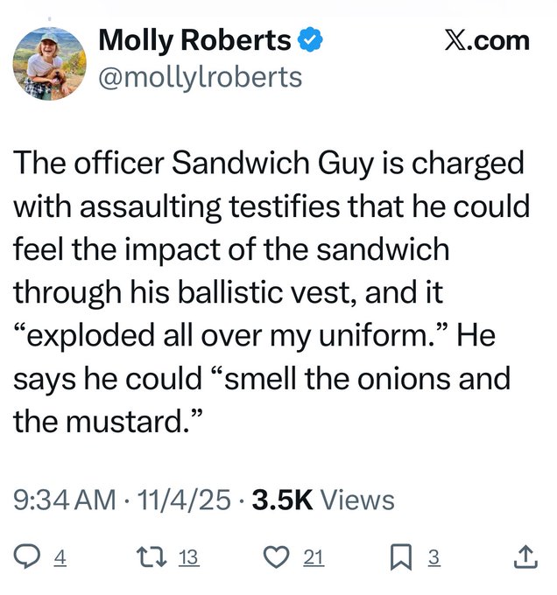Viewport: 557px width, 595px height.
Task: Click the blue verified checkmark badge
Action: point(311,40)
